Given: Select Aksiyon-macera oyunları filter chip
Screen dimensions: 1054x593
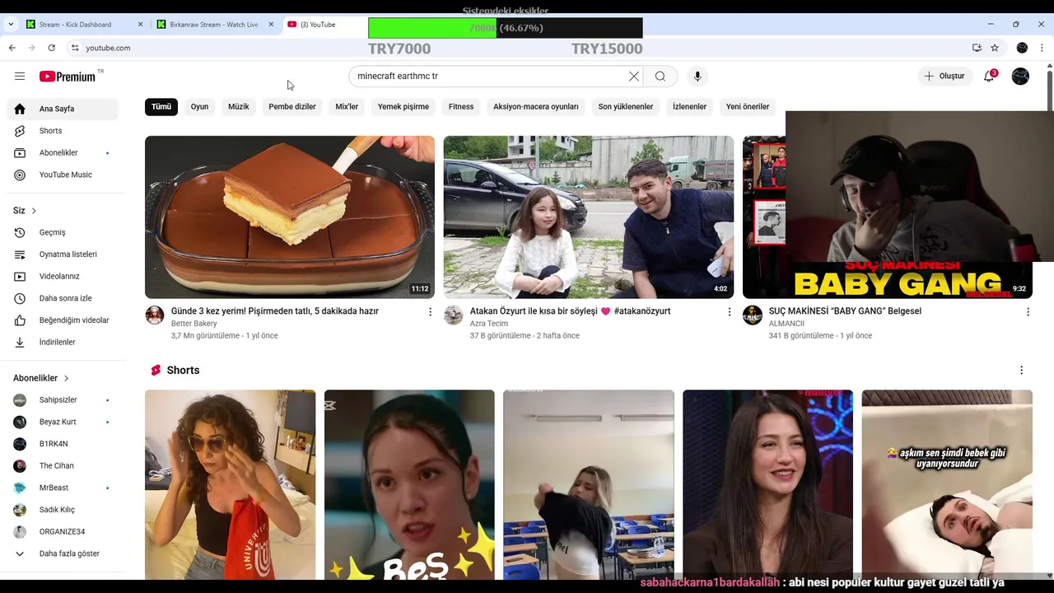Looking at the screenshot, I should click(x=536, y=107).
